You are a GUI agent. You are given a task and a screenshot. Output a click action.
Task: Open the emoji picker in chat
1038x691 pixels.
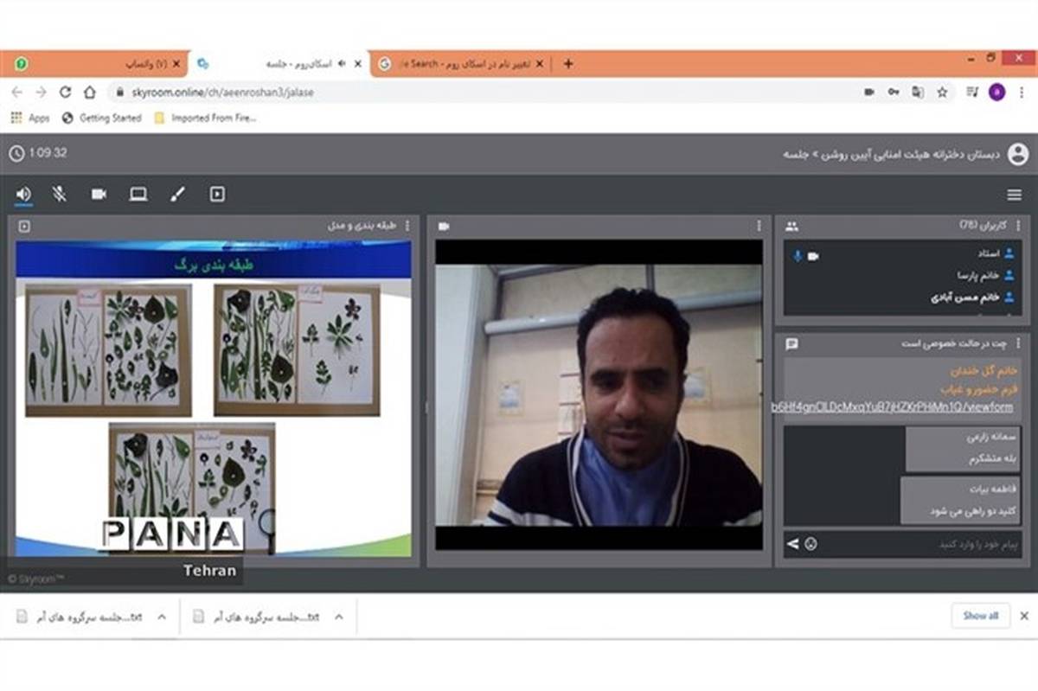pyautogui.click(x=811, y=544)
